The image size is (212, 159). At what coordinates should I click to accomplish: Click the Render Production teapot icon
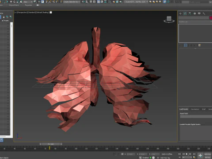coord(121,2)
